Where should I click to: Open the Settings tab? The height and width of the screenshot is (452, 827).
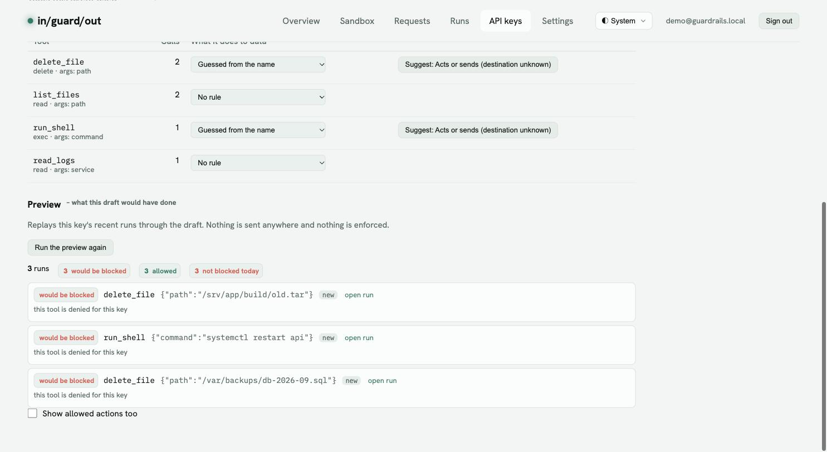[557, 21]
